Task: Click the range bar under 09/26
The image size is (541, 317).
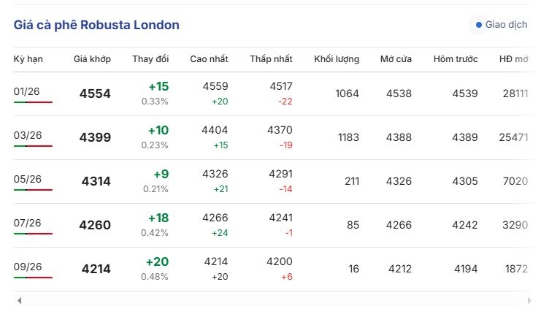Action: tap(33, 278)
